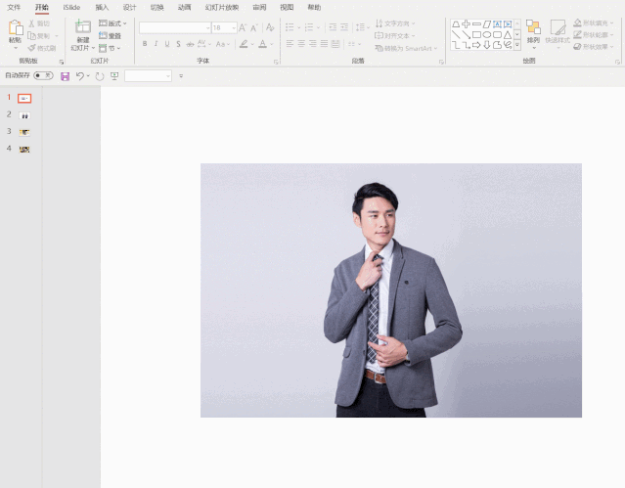This screenshot has height=488, width=625.
Task: Toggle the AutoSave switch
Action: pyautogui.click(x=43, y=75)
